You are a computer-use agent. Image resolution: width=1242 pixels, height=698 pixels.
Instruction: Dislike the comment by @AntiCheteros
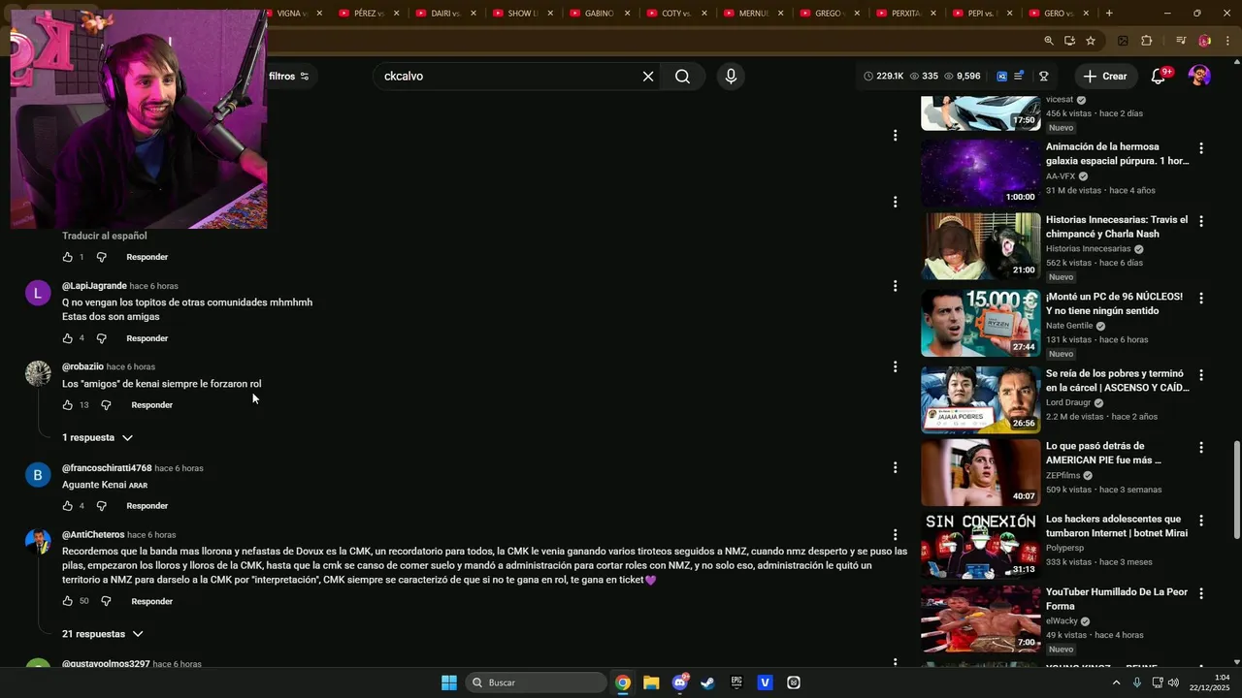point(106,601)
